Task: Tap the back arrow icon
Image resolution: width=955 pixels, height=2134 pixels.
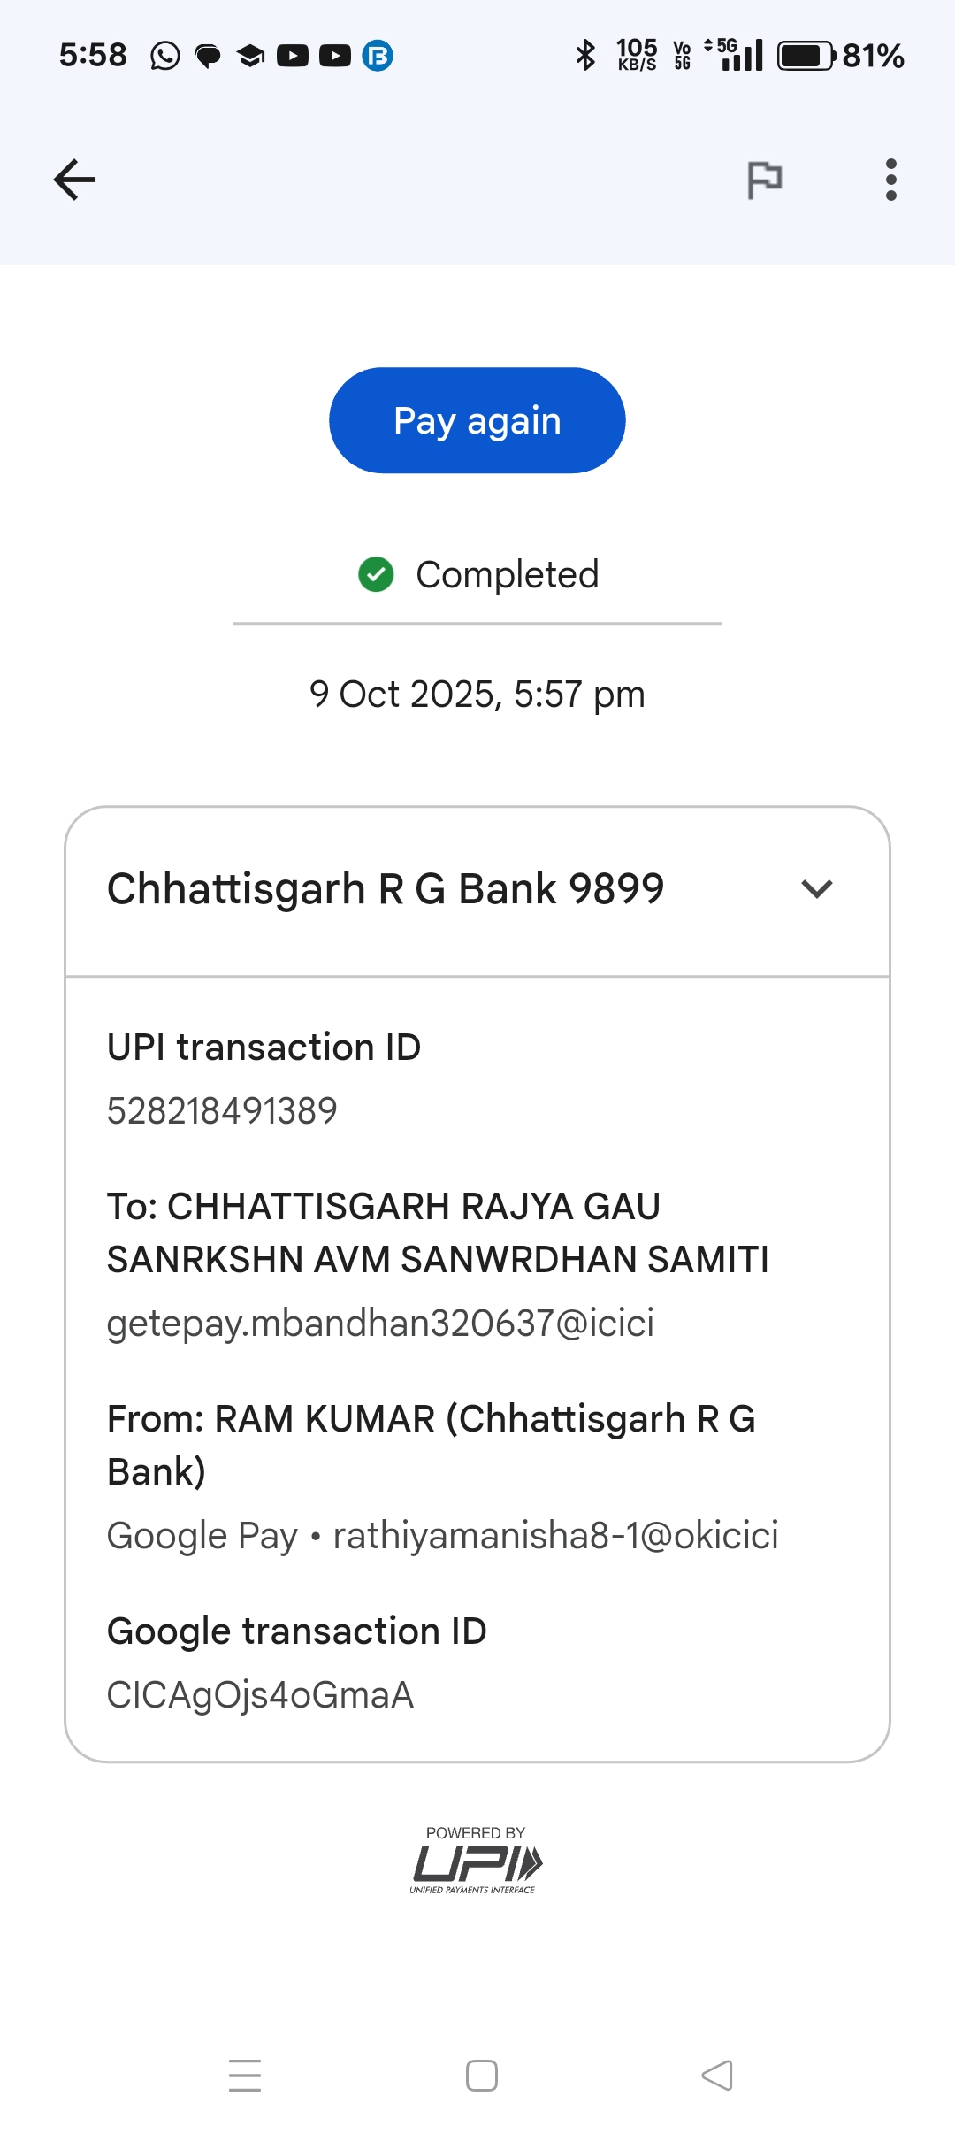Action: [75, 180]
